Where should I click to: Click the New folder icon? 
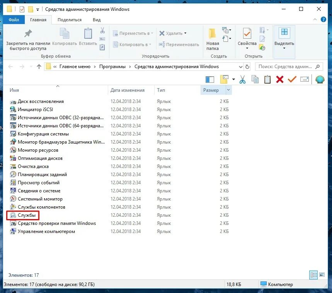[212, 34]
